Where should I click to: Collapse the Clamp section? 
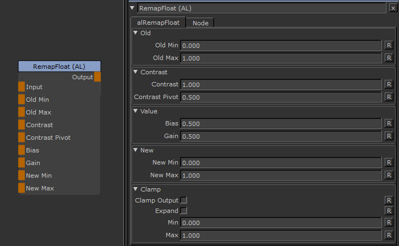click(x=136, y=189)
